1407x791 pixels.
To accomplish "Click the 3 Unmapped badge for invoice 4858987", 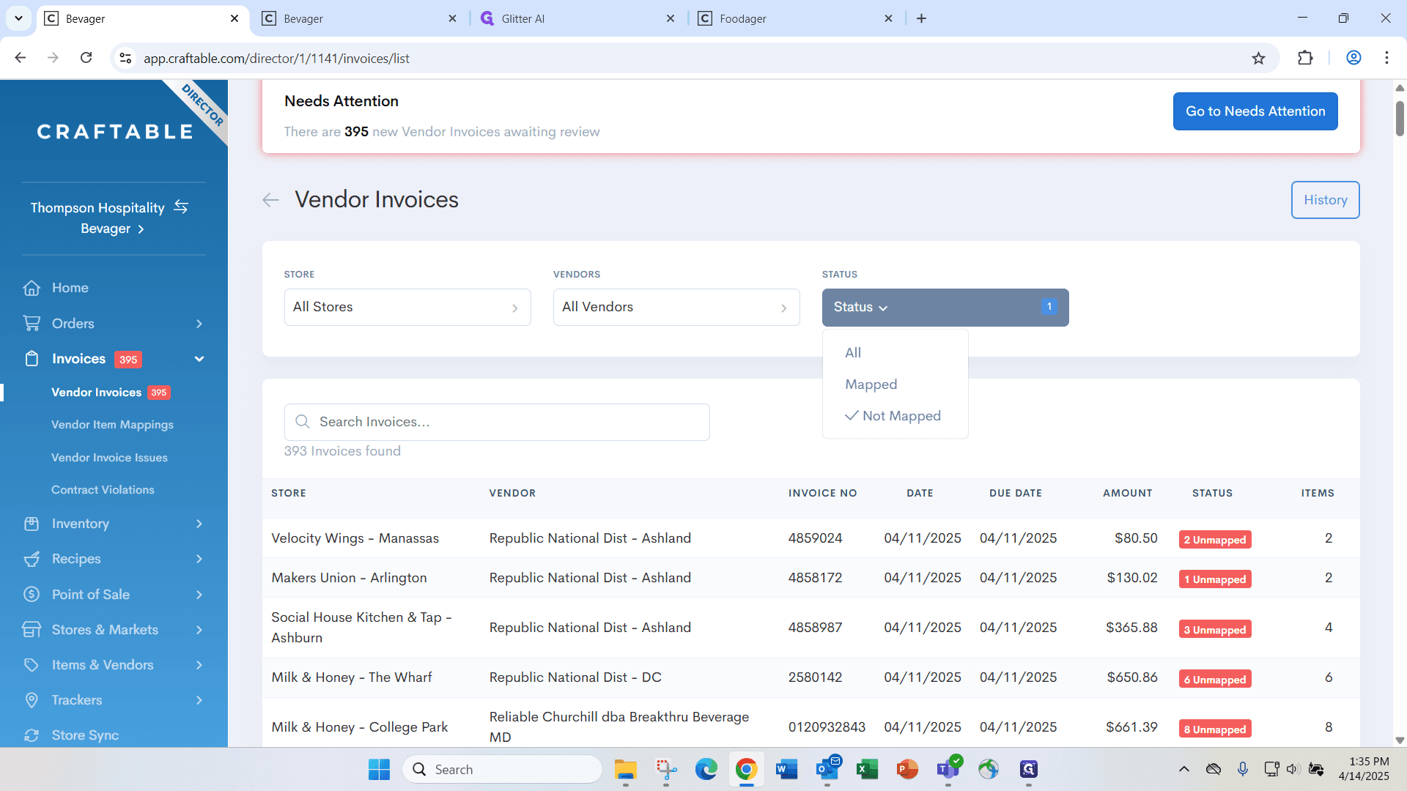I will tap(1215, 630).
